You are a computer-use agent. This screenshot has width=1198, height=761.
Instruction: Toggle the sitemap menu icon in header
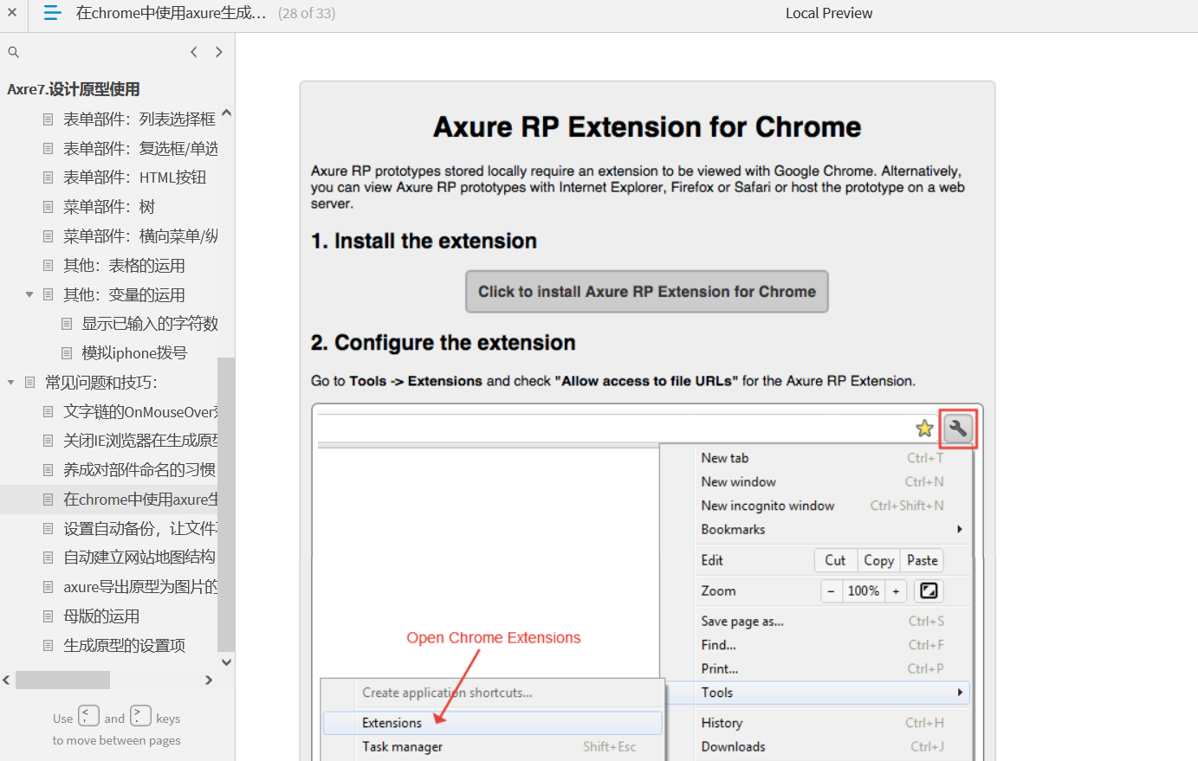point(52,13)
